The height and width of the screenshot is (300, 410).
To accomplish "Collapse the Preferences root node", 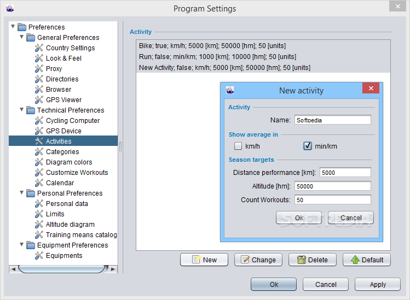I will click(13, 26).
